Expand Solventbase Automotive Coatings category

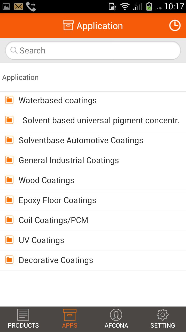[x=81, y=141]
